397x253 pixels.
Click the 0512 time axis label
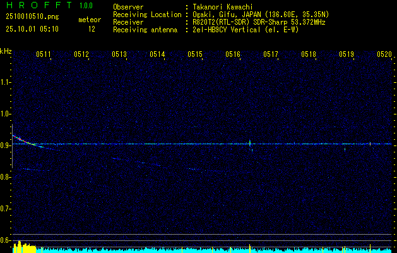pos(81,54)
